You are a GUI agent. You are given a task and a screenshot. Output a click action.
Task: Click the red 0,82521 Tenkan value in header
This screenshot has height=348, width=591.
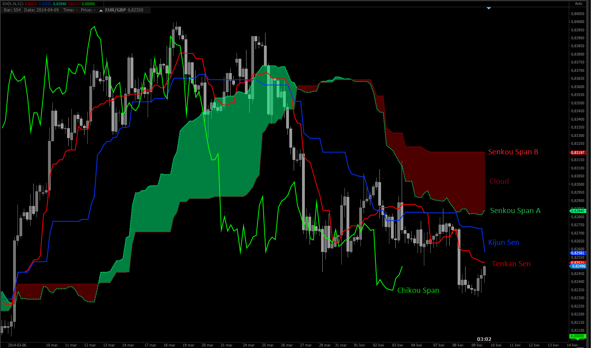point(31,4)
